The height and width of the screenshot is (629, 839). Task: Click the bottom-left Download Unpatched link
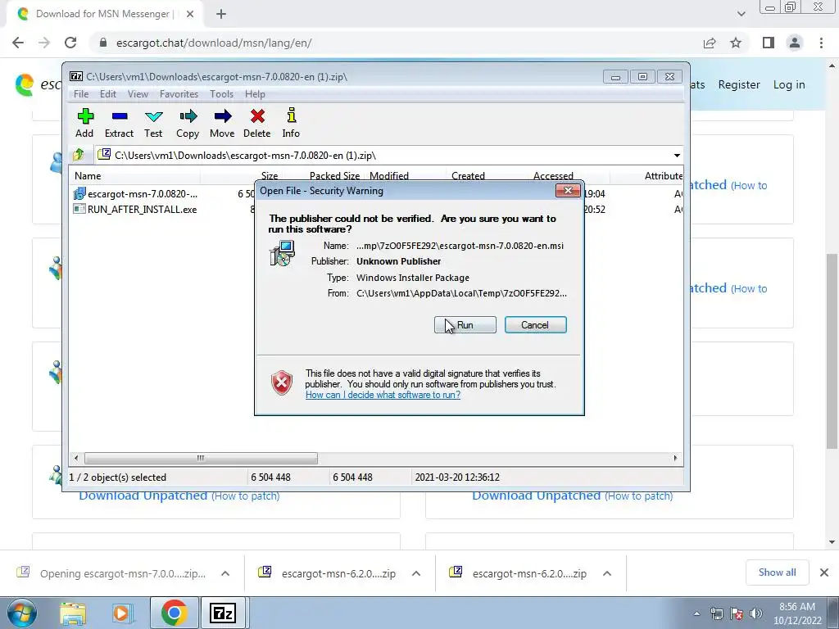point(143,496)
